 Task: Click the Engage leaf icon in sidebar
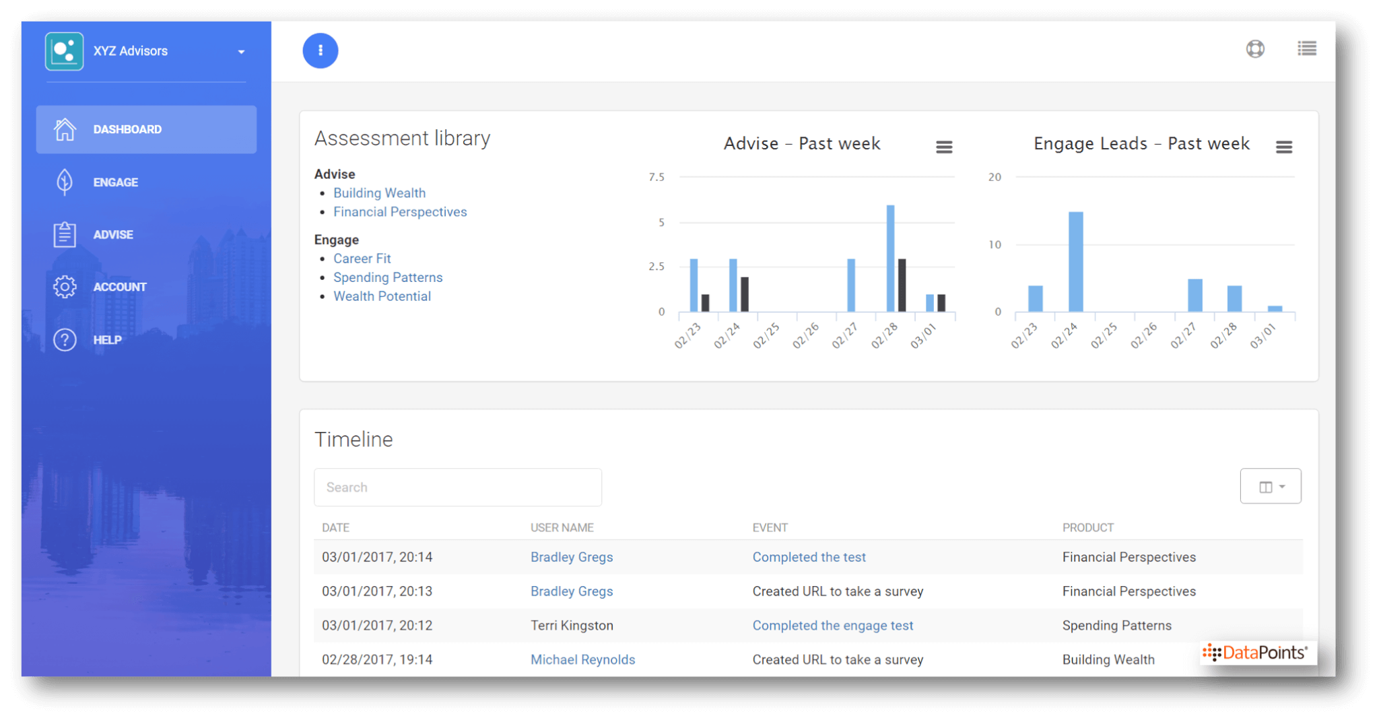coord(65,182)
